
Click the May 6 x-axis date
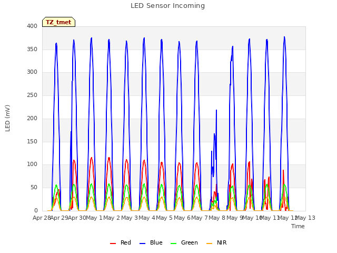click(x=182, y=218)
